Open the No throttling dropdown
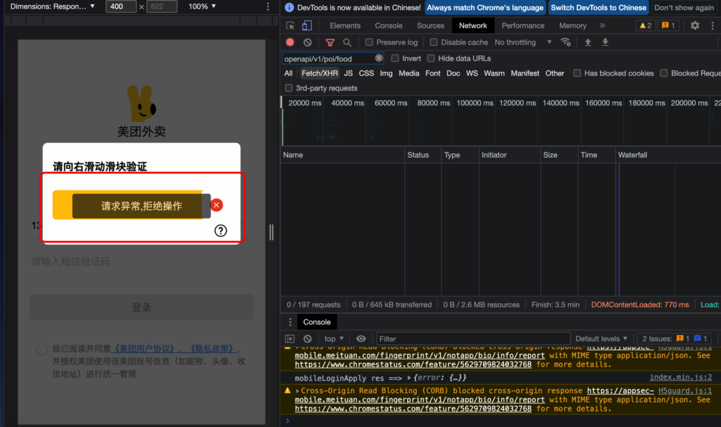Image resolution: width=721 pixels, height=427 pixels. pos(523,42)
